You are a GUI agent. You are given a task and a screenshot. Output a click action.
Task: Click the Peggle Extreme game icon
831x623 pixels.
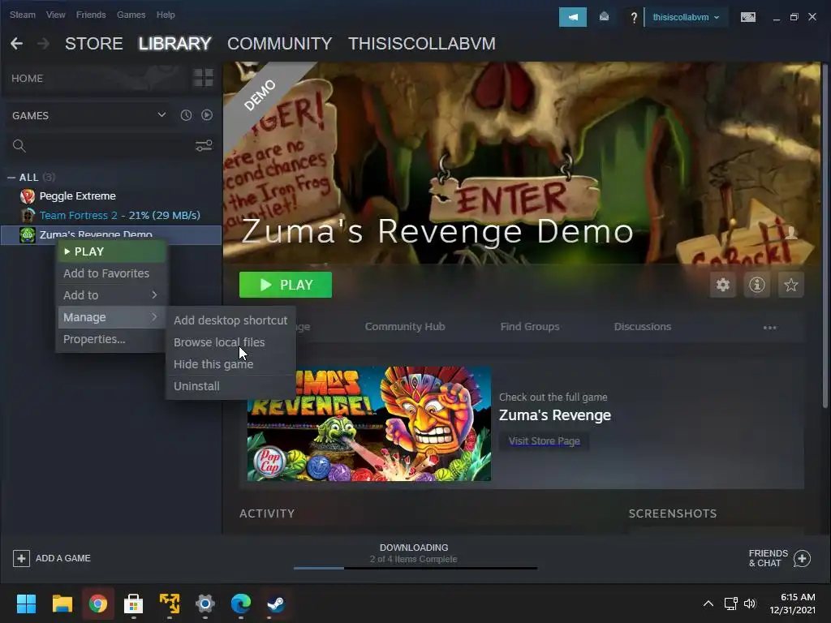pos(28,196)
